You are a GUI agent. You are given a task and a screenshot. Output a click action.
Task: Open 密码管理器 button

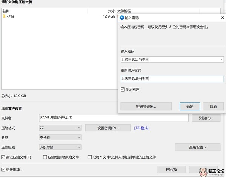click(146, 107)
